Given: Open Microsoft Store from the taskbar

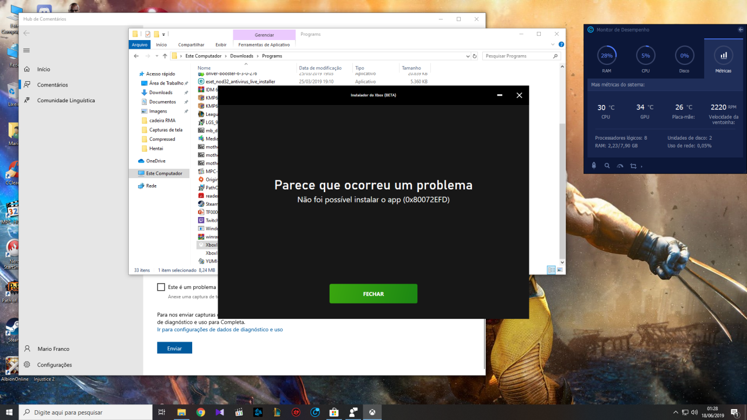Looking at the screenshot, I should (x=334, y=412).
